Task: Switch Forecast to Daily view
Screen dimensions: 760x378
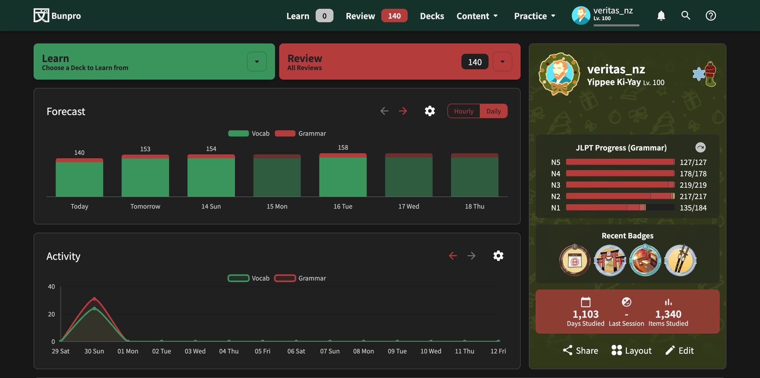Action: click(493, 111)
